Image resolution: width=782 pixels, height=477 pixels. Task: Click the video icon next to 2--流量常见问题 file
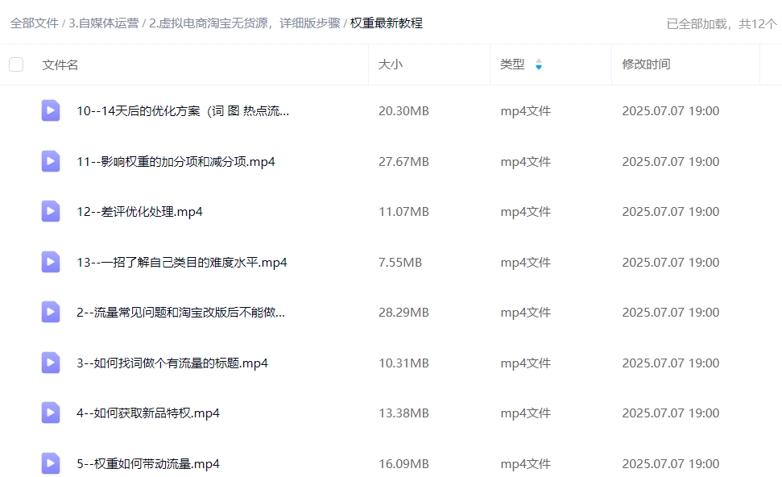click(x=51, y=313)
